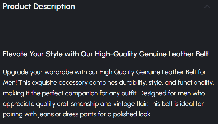Click the word "Men!" in the paragraph

(x=9, y=83)
